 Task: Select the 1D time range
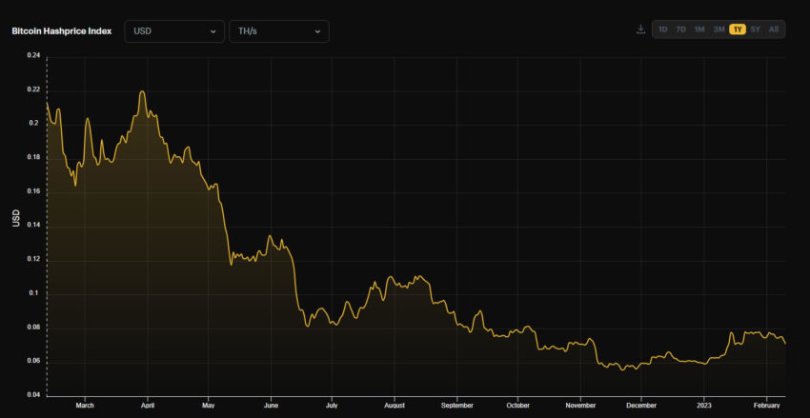tap(663, 30)
